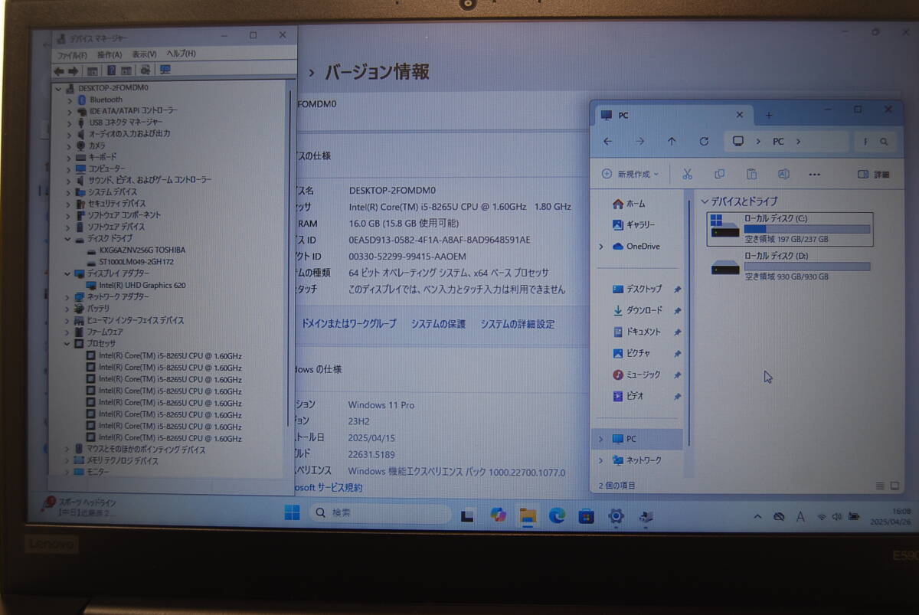919x615 pixels.
Task: Open ダウンロード folder in sidebar
Action: [638, 310]
